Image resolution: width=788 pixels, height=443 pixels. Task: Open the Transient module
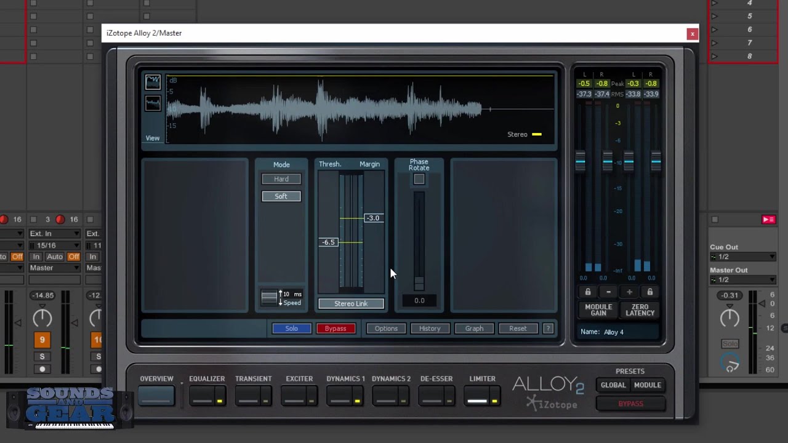248,396
